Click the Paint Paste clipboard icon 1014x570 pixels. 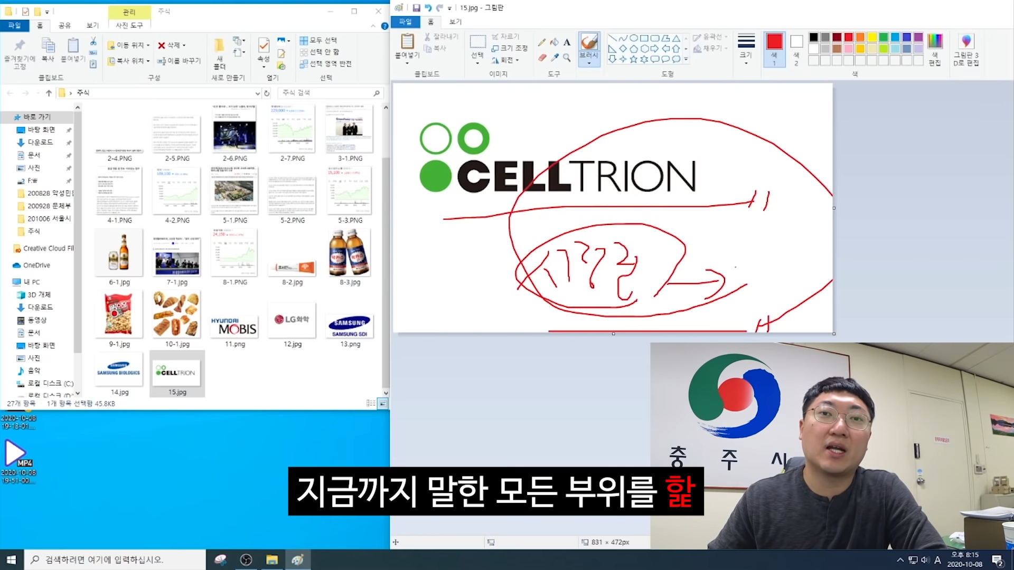(x=407, y=41)
